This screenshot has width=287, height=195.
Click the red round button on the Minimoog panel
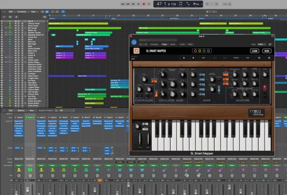click(265, 87)
